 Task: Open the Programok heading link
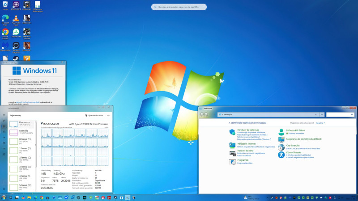(x=243, y=160)
